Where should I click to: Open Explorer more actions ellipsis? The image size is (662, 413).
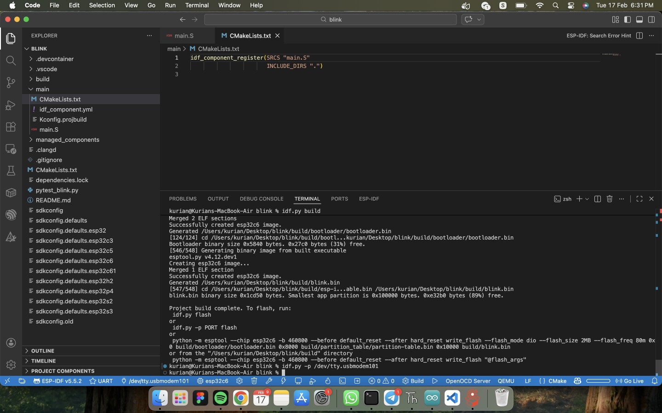pyautogui.click(x=149, y=36)
